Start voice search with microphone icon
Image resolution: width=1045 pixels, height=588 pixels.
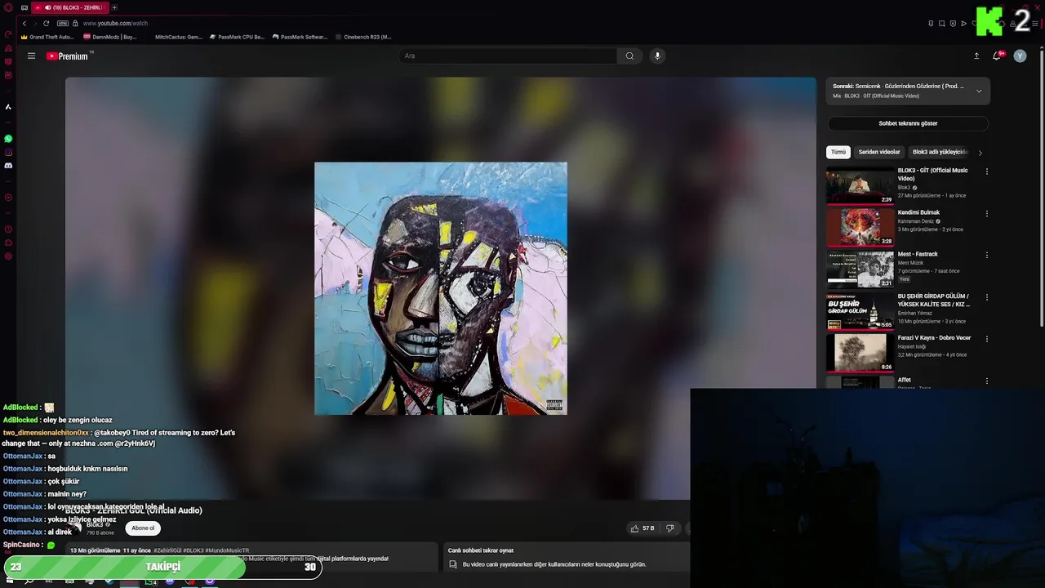[657, 56]
